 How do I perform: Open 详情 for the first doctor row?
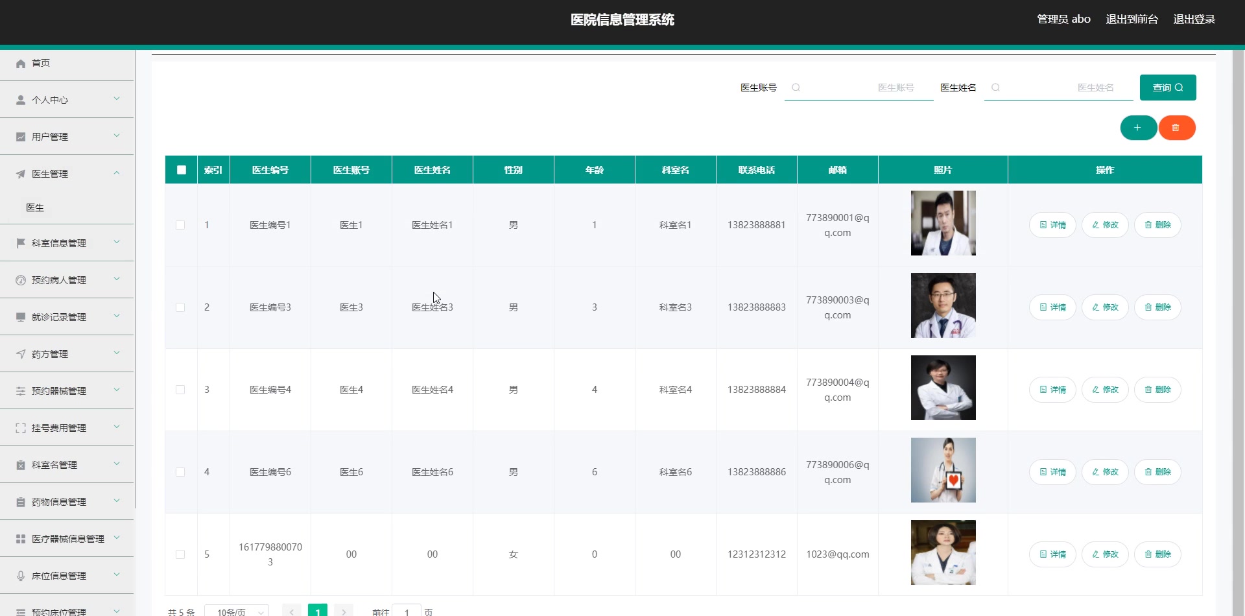tap(1052, 225)
